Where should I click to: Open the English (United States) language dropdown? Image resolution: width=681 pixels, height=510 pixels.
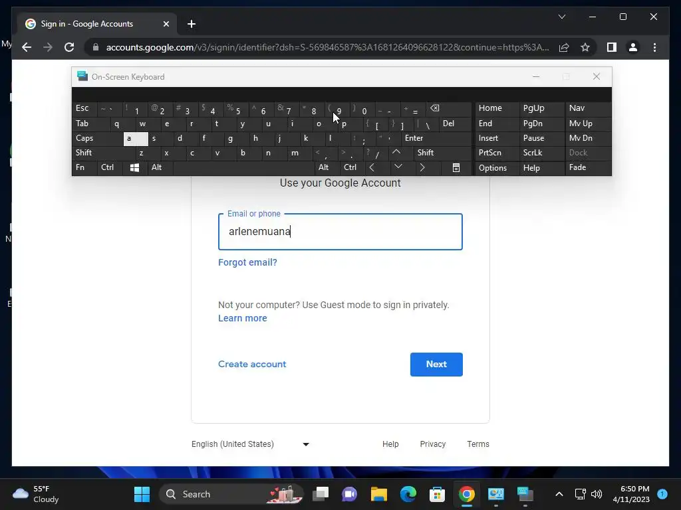click(x=250, y=444)
